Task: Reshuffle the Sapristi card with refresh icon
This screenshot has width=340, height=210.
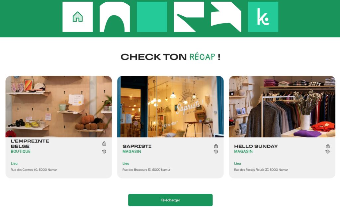Action: coord(216,152)
